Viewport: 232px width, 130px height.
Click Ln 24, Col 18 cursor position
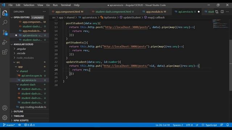tap(162, 125)
